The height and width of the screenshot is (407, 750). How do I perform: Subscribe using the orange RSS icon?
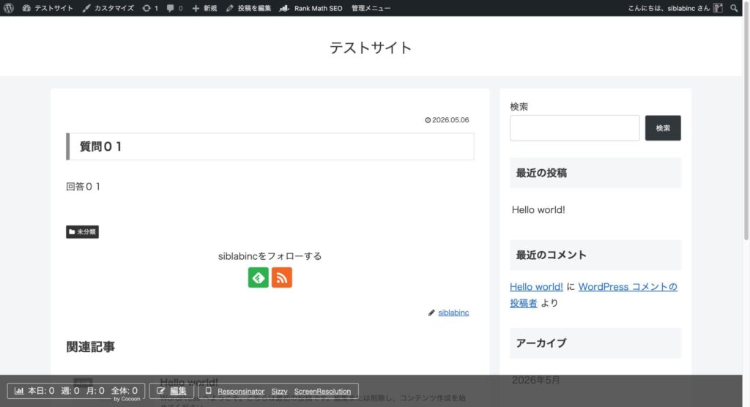(x=282, y=278)
